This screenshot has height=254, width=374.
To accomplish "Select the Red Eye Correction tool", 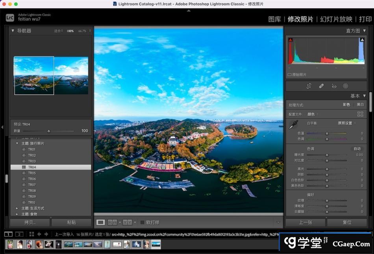I will [x=334, y=86].
